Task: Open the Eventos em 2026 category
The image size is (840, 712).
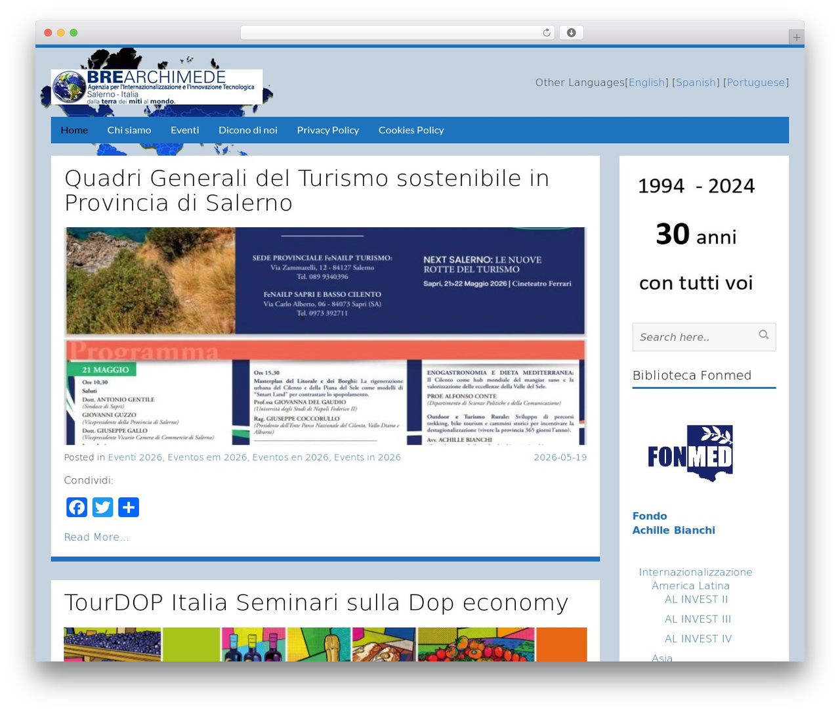Action: (x=207, y=457)
